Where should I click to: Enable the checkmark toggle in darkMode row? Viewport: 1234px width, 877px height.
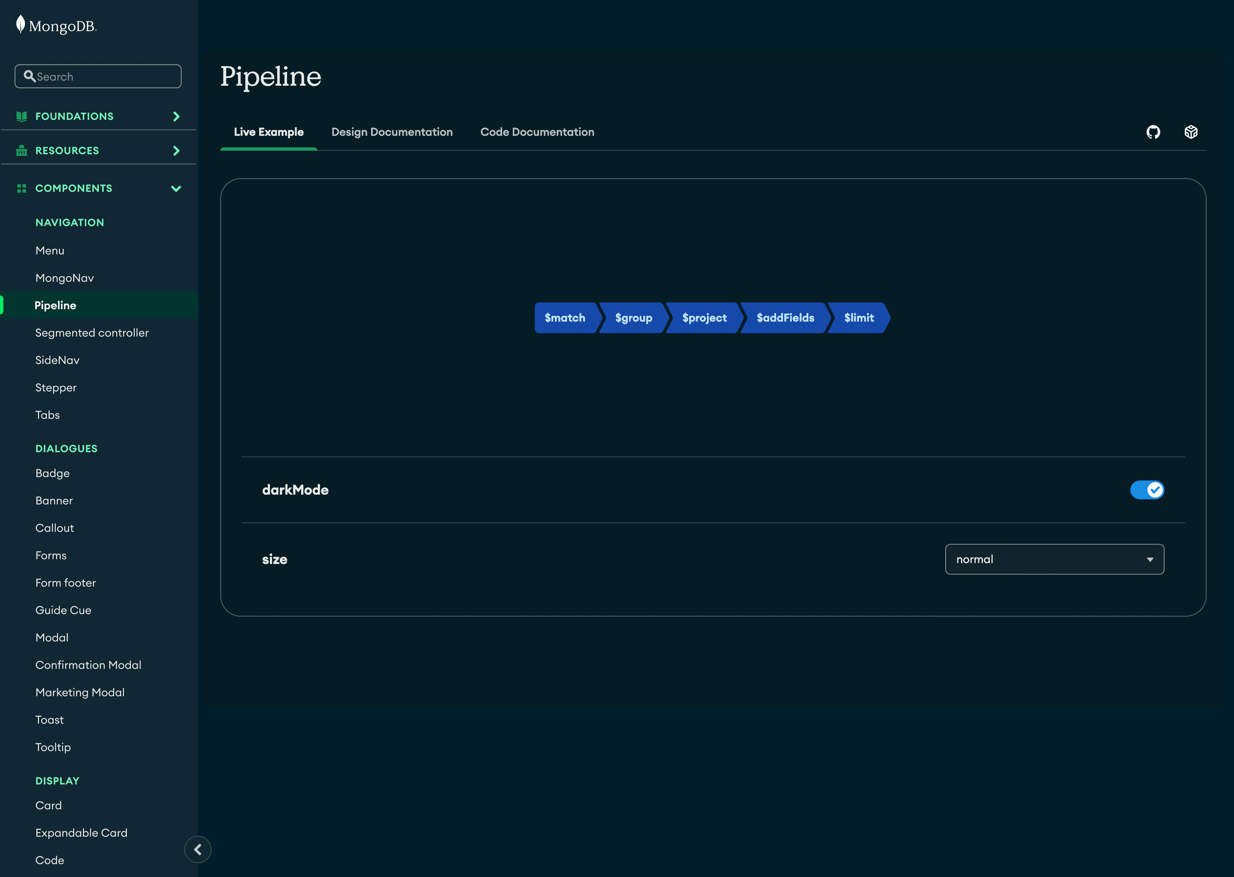click(1155, 489)
